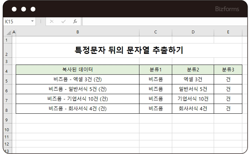
Task: Select column D header
Action: pos(193,32)
